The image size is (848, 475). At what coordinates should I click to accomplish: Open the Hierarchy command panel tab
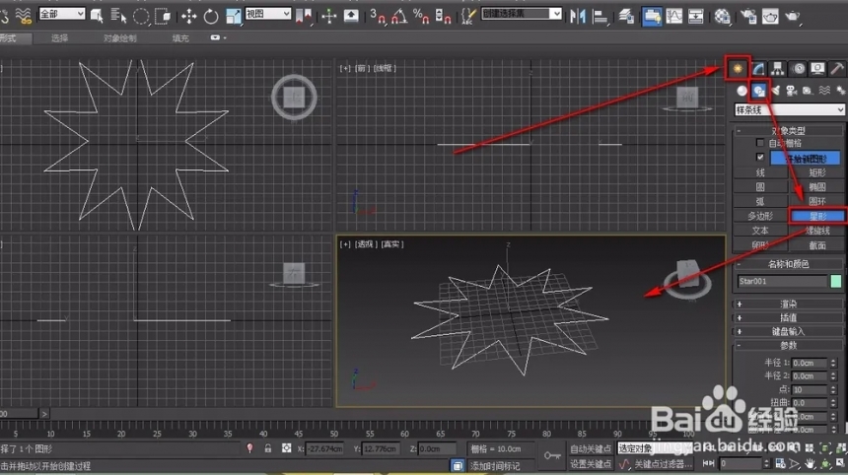778,68
